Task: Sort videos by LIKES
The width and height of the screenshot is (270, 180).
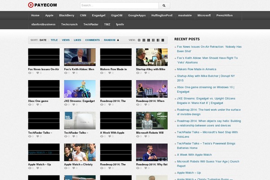Action: tap(77, 40)
